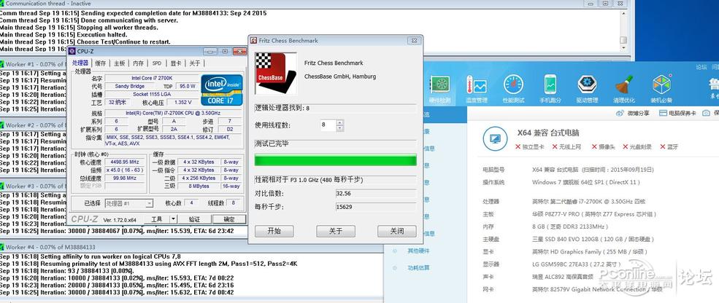Image resolution: width=719 pixels, height=303 pixels.
Task: Open the 功耗估算 sidebar item
Action: (x=418, y=268)
